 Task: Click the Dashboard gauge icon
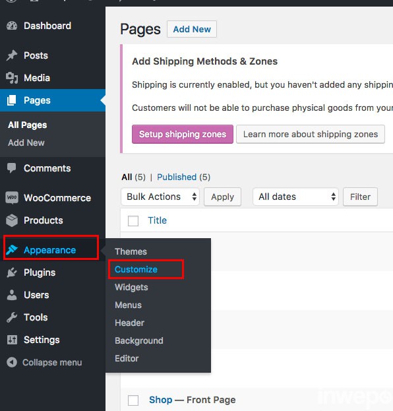point(12,26)
